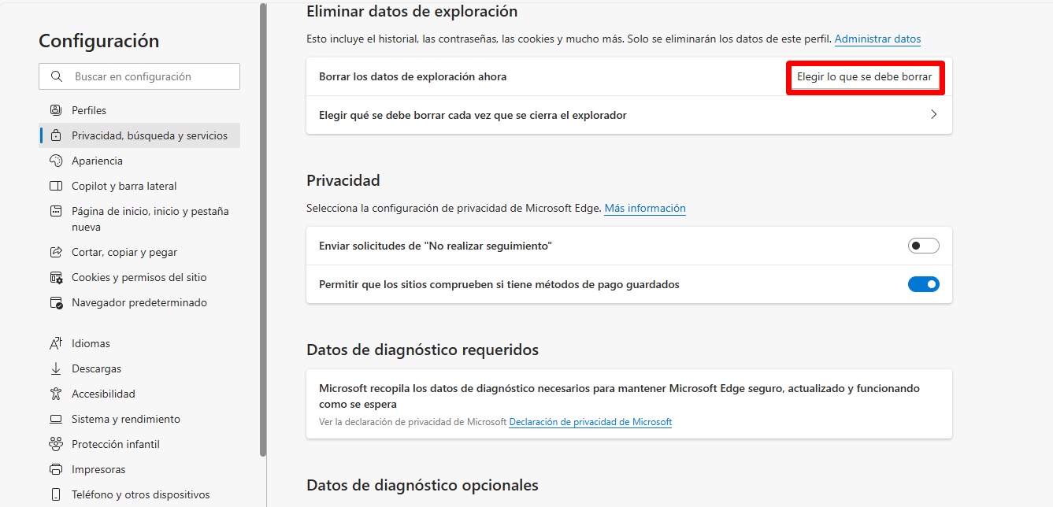The height and width of the screenshot is (507, 1053).
Task: Click the Navegador predeterminado icon
Action: pyautogui.click(x=56, y=302)
